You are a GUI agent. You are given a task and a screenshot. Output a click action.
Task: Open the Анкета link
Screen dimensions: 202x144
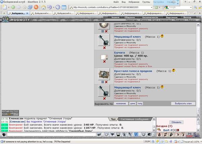(192, 20)
